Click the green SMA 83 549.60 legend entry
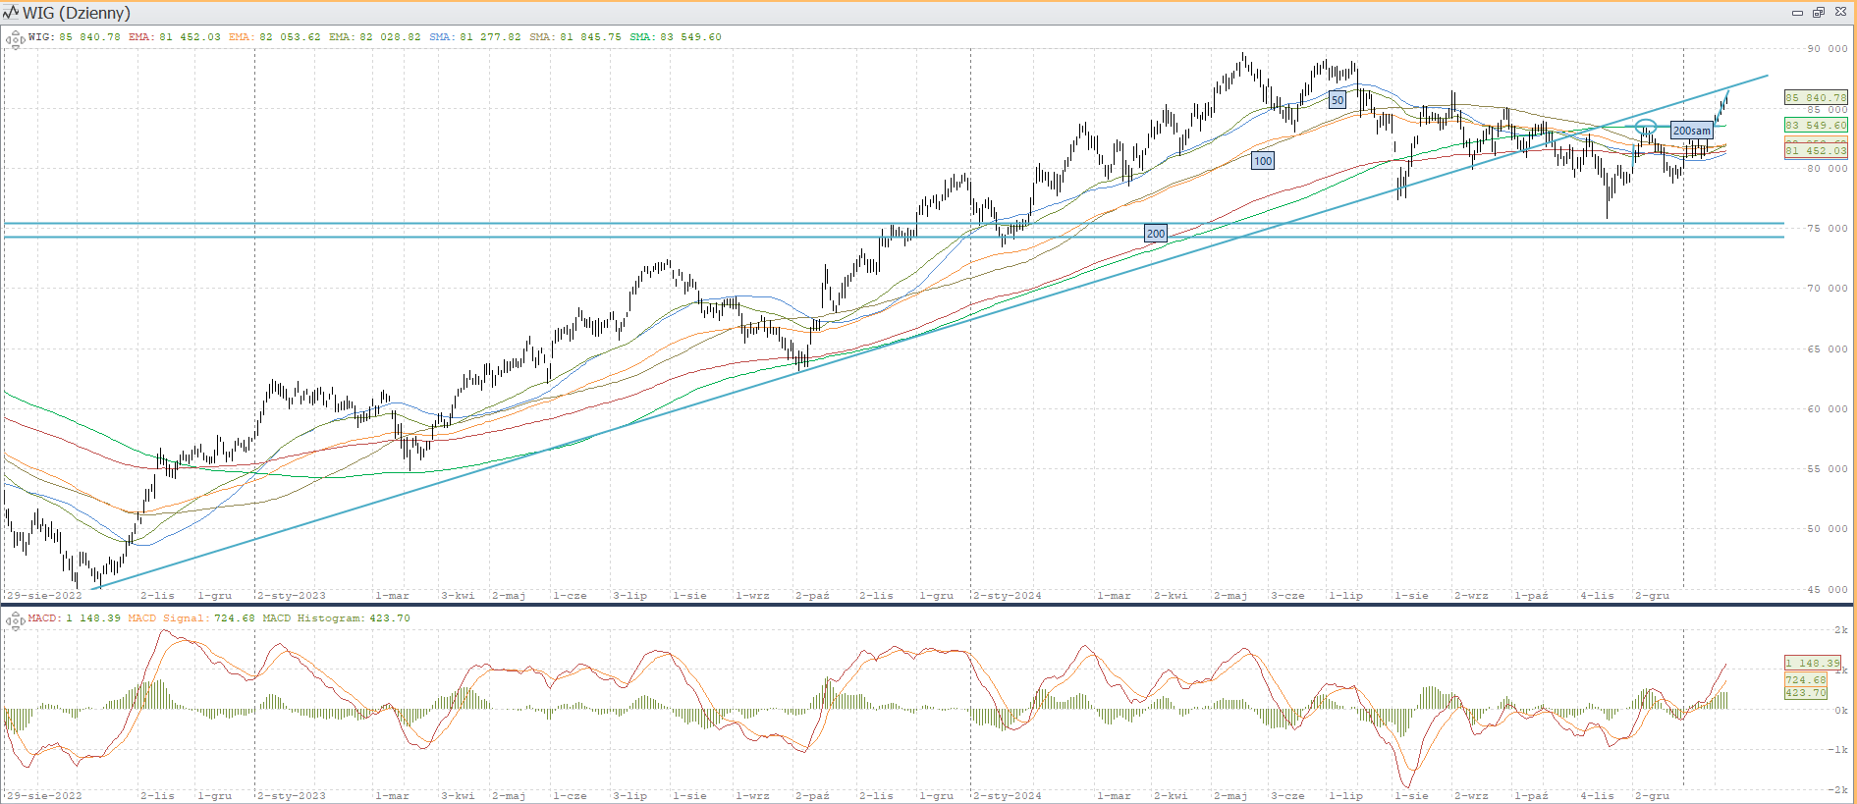This screenshot has width=1857, height=804. pos(676,37)
